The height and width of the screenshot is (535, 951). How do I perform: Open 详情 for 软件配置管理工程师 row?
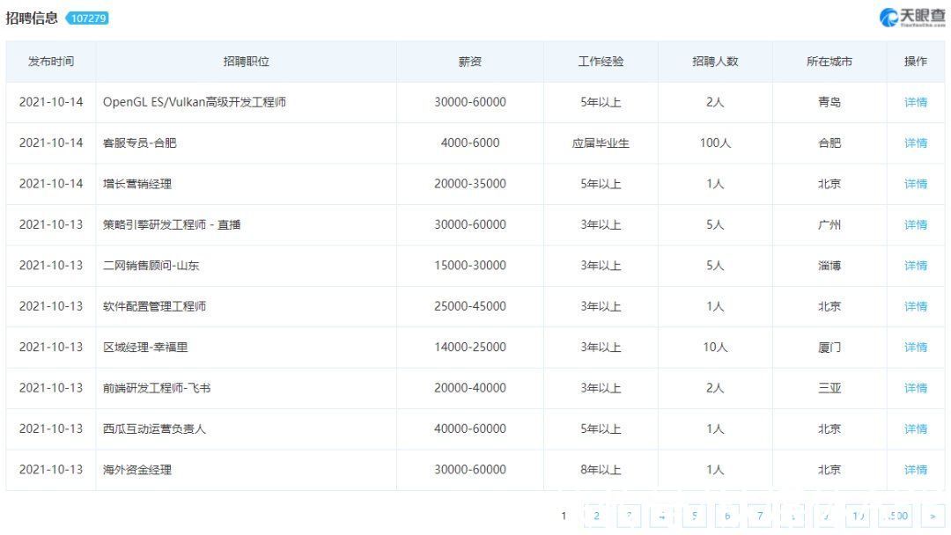coord(915,306)
